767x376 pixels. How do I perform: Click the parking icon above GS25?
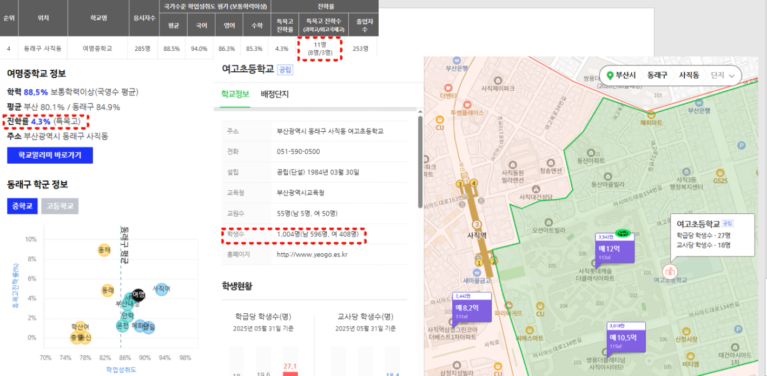pyautogui.click(x=742, y=145)
